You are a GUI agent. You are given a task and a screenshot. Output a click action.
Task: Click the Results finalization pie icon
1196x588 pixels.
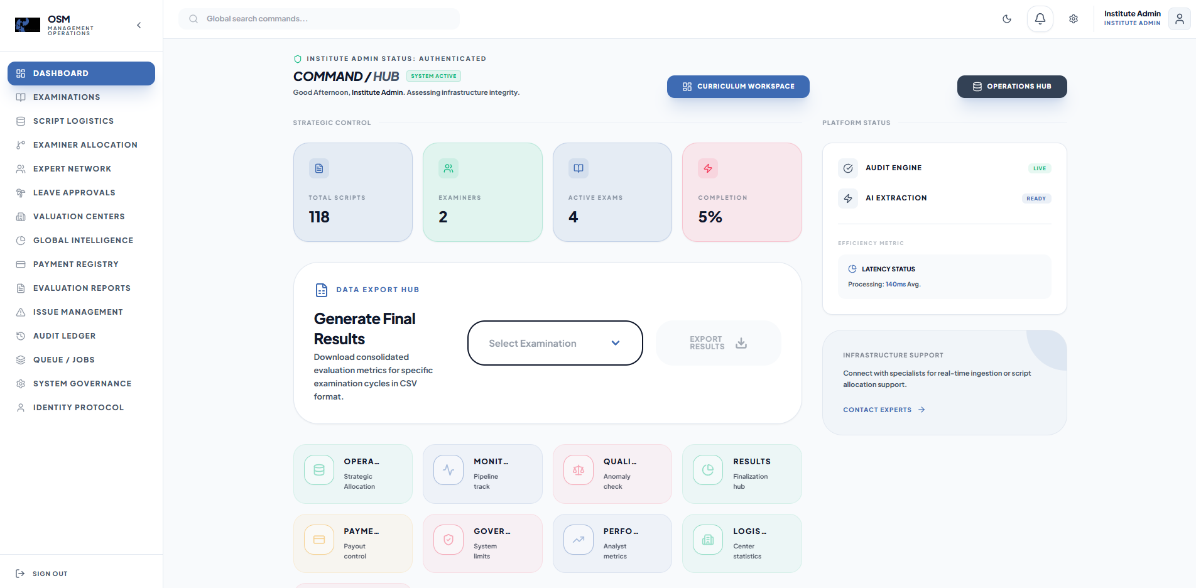click(x=708, y=470)
